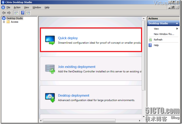The width and height of the screenshot is (182, 124).
Task: Toggle the show/hide action pane icon
Action: (28, 13)
